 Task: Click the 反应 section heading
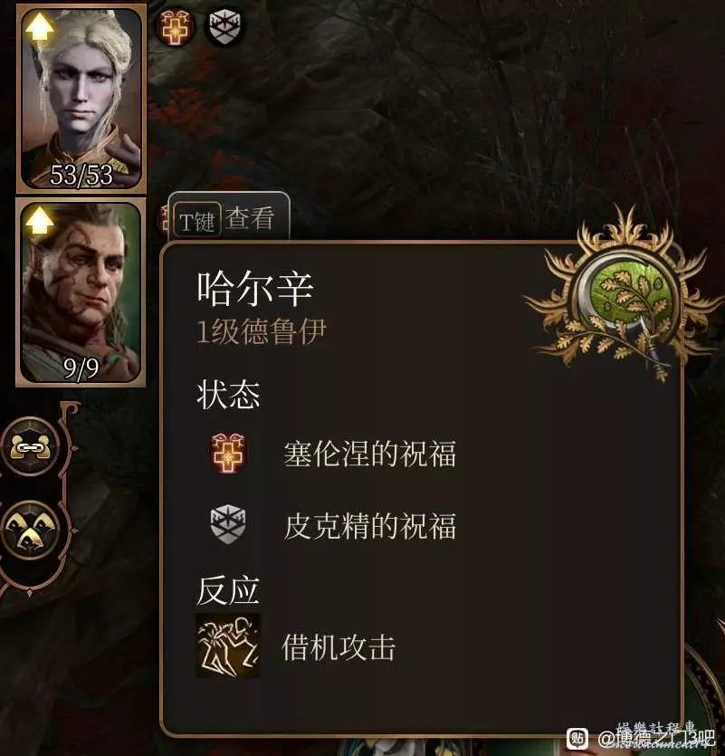click(228, 590)
